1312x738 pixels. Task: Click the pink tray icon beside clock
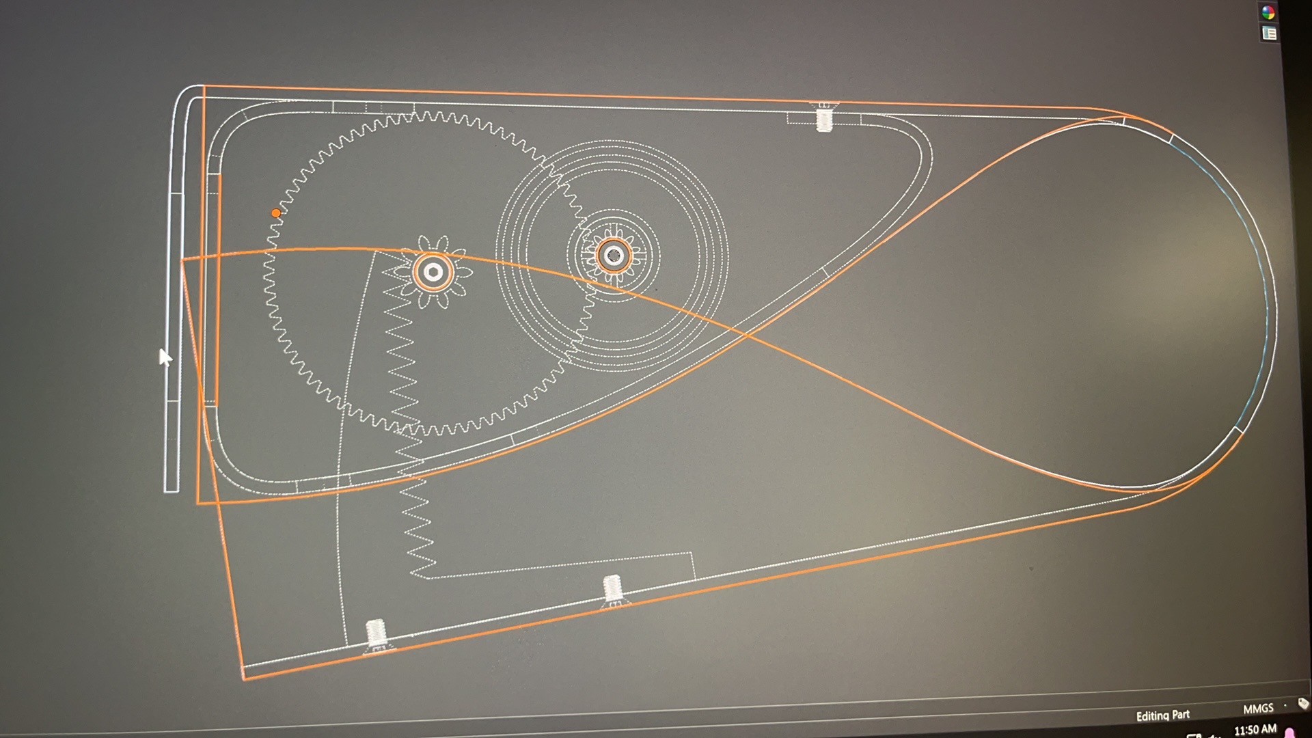[1289, 733]
